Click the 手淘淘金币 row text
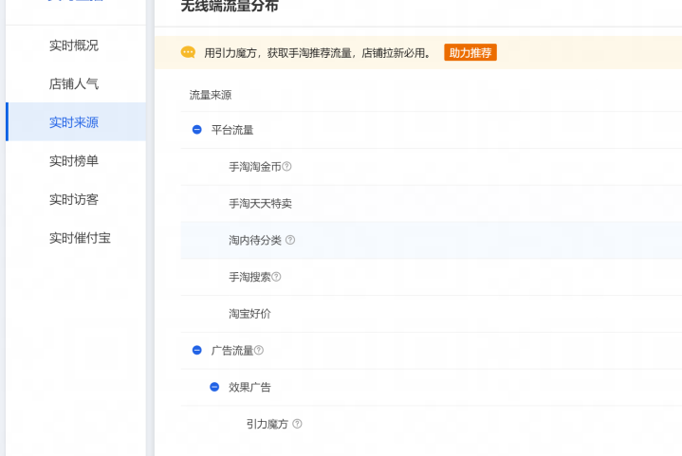 click(x=255, y=167)
